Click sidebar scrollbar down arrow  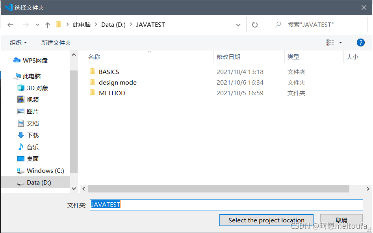click(74, 189)
